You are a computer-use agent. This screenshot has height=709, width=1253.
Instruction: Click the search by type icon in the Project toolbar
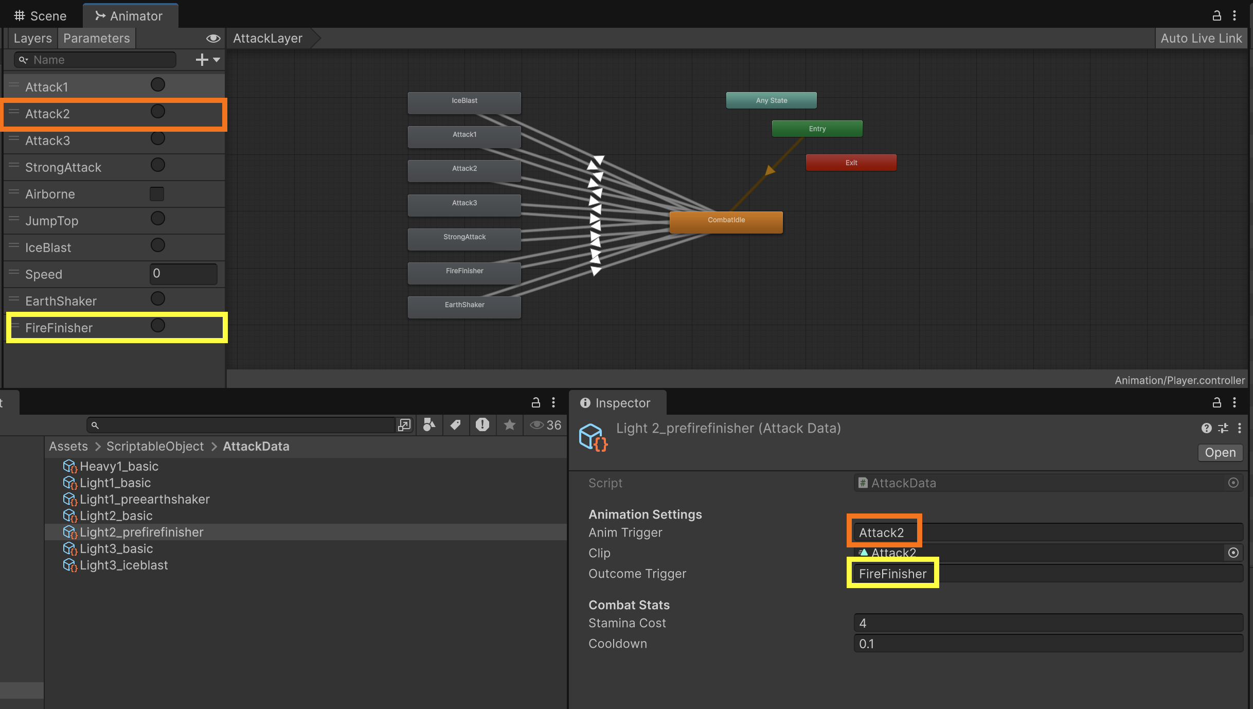(429, 425)
